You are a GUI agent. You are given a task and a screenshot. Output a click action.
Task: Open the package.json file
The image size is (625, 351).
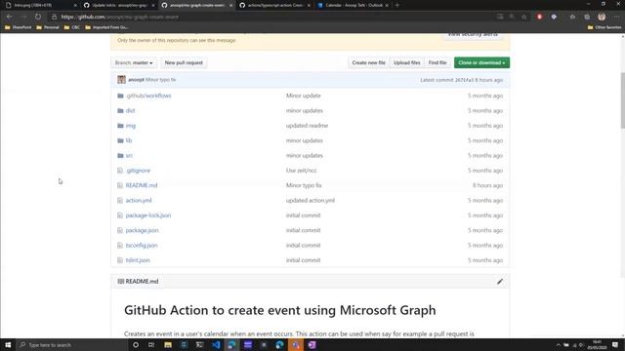click(142, 230)
